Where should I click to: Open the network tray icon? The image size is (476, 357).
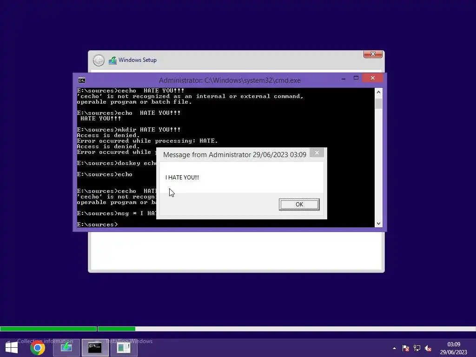tap(417, 348)
